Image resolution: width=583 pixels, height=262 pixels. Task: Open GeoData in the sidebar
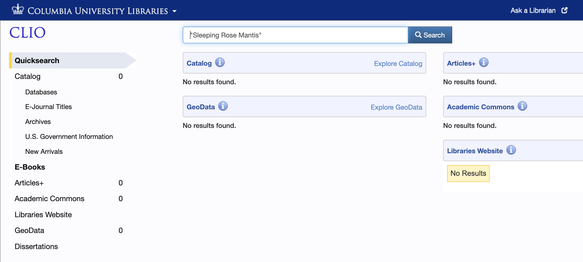click(29, 230)
